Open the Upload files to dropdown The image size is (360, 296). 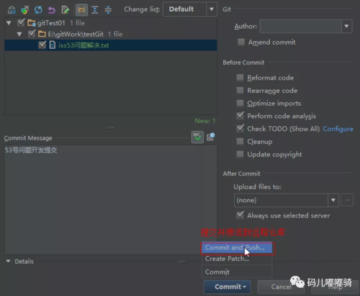coord(333,200)
